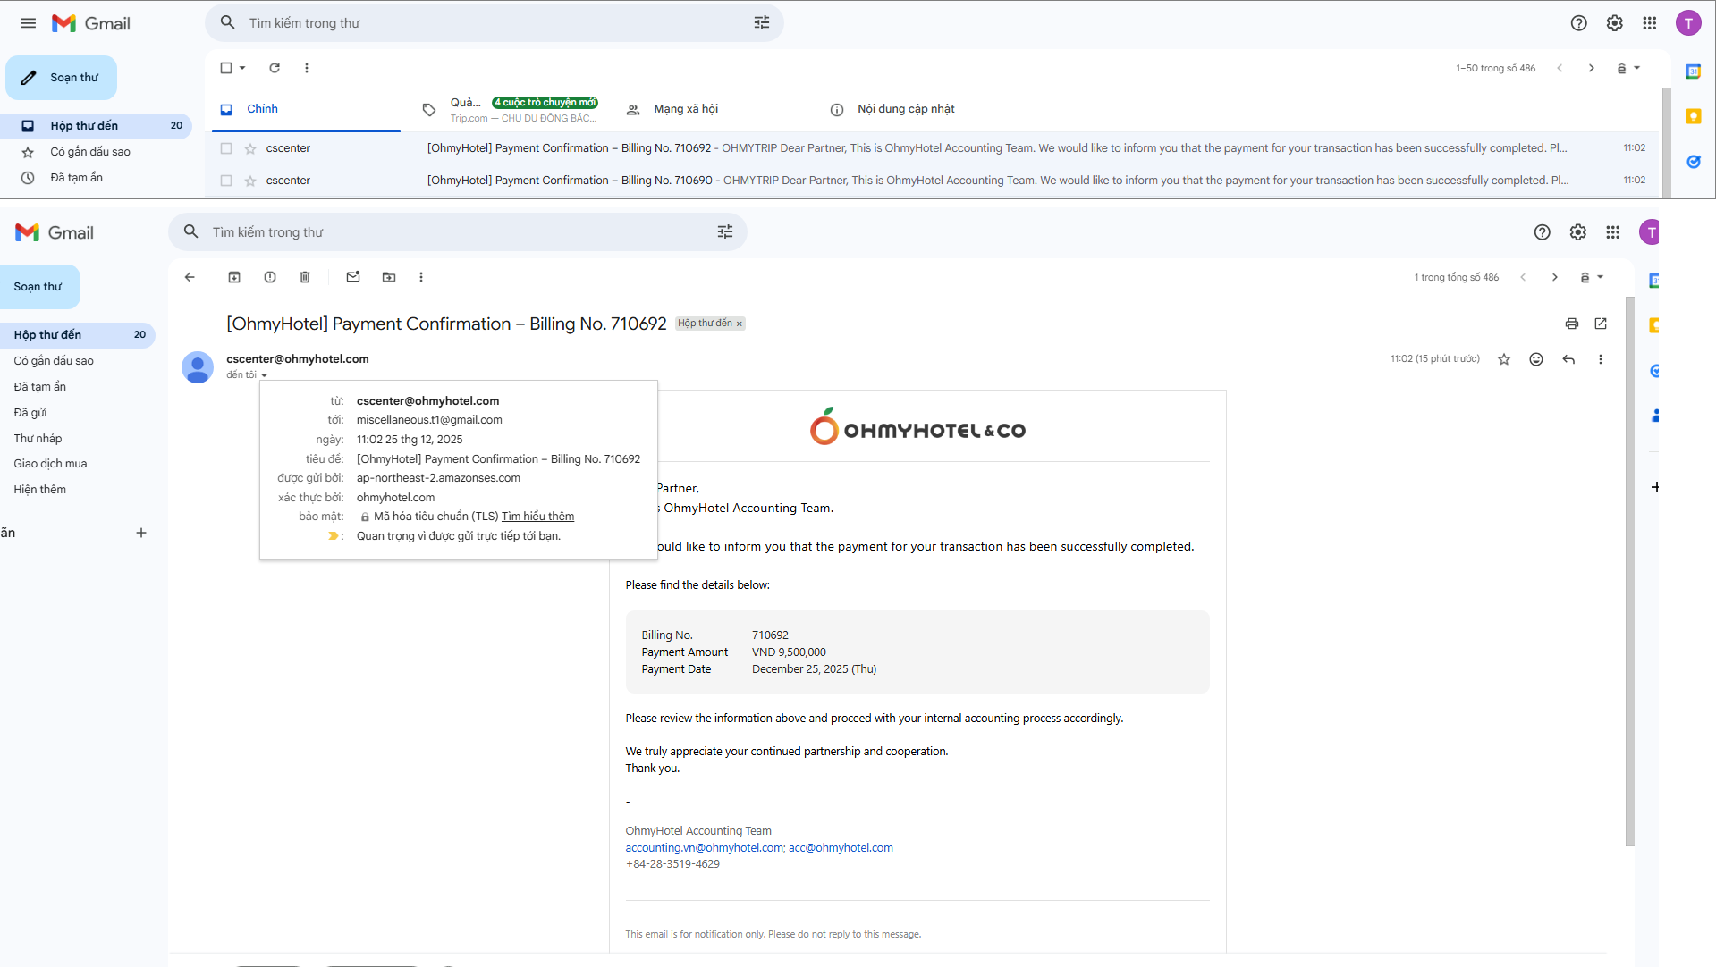Open the Nội dung cập nhật tab
Viewport: 1716px width, 967px height.
905,109
